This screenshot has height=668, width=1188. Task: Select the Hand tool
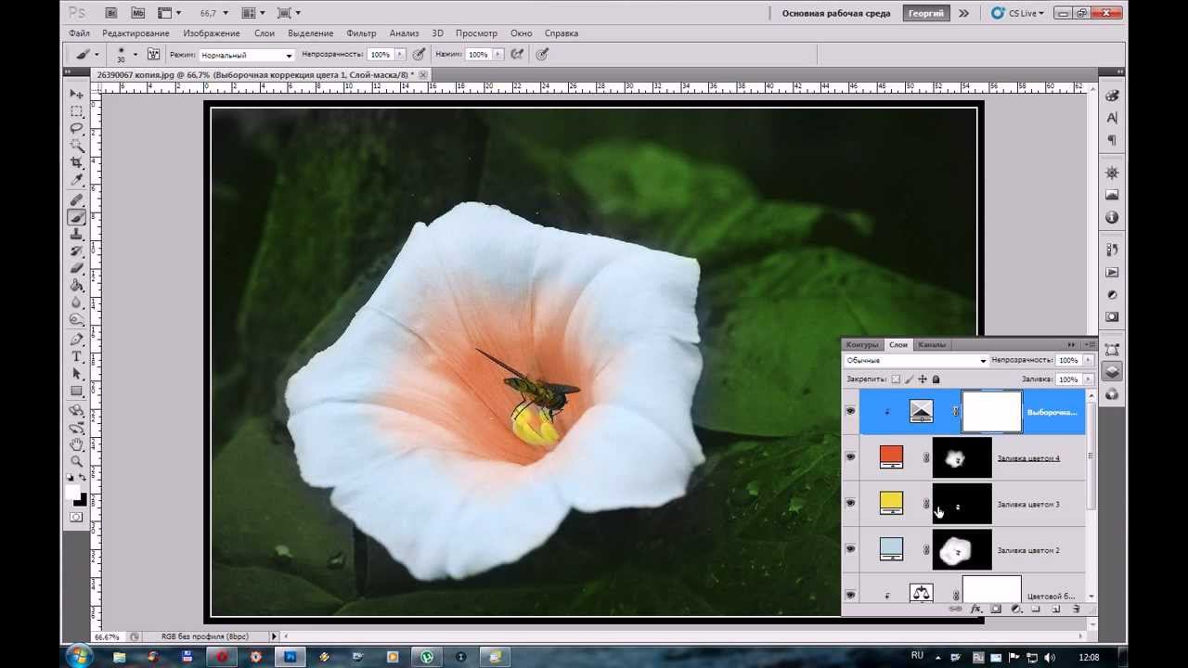77,444
